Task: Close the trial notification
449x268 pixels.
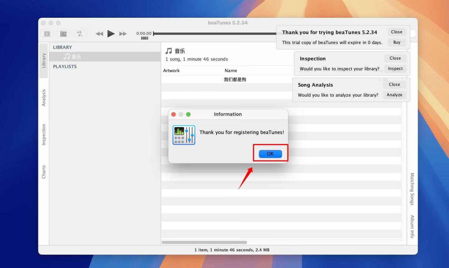Action: point(397,32)
